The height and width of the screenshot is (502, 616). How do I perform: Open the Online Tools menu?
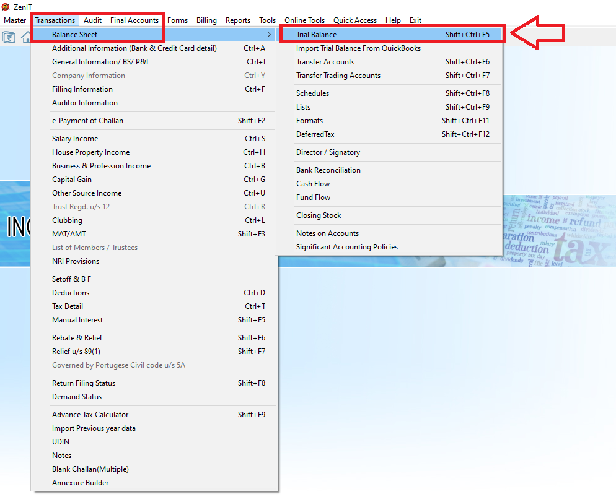pyautogui.click(x=304, y=20)
